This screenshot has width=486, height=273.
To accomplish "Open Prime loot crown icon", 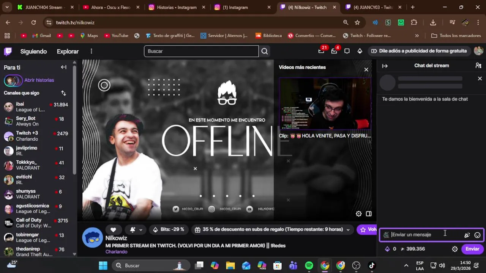I will point(334,51).
